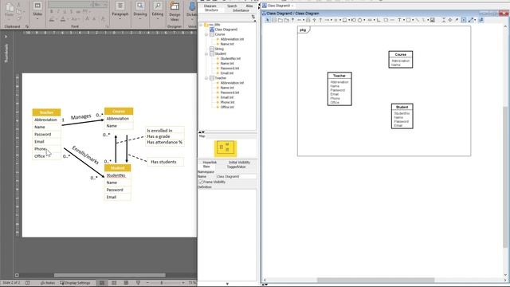Click the yellow Student header on the slide
Screen dimensions: 510x287
[118, 168]
